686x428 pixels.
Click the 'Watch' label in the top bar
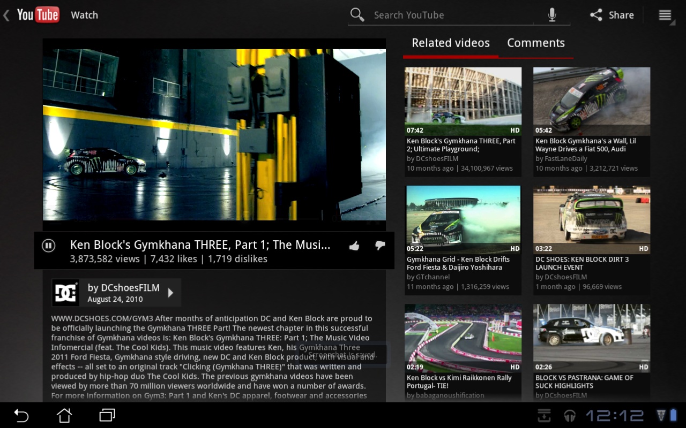tap(85, 15)
